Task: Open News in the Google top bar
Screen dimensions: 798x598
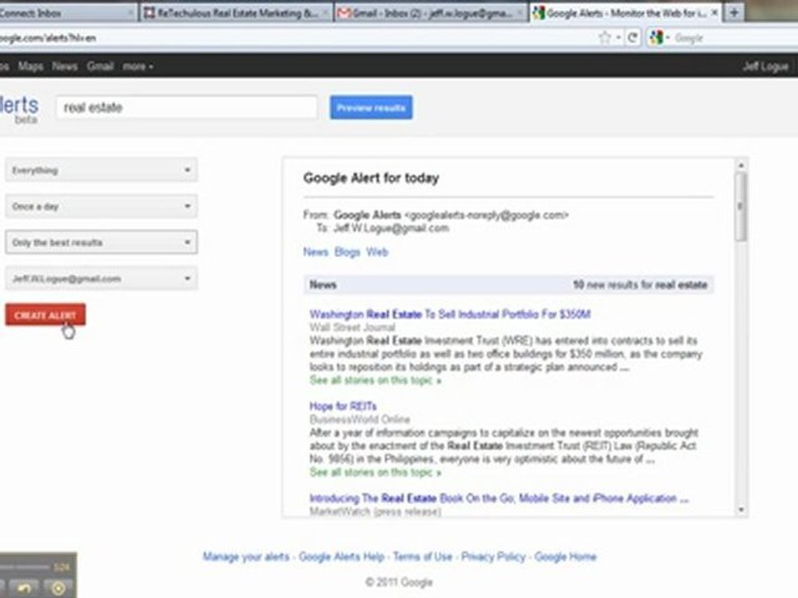Action: tap(65, 66)
